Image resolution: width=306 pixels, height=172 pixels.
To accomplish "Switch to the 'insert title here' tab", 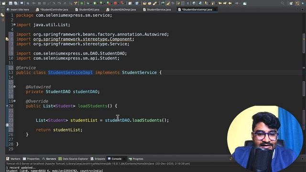I will coord(18,10).
